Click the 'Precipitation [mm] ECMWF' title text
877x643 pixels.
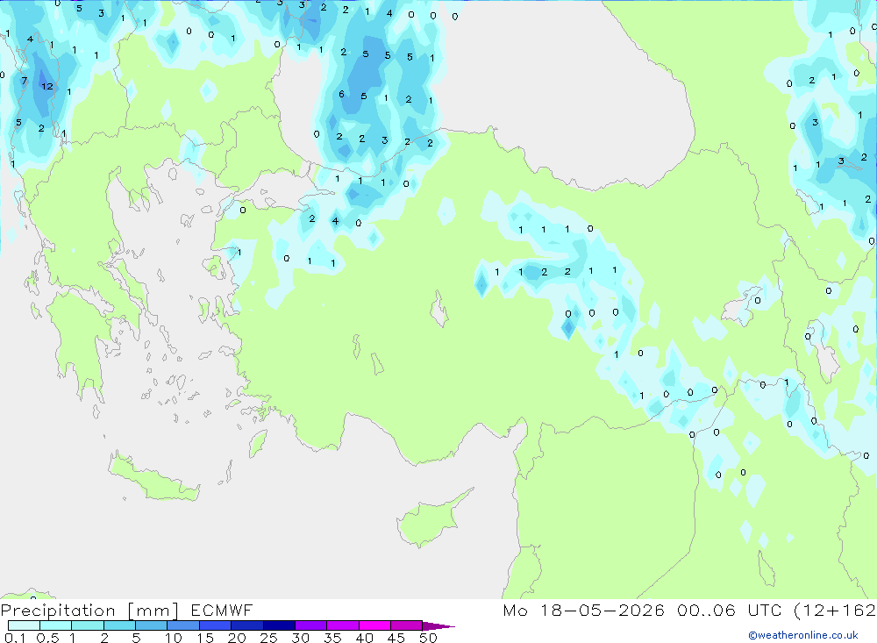[x=126, y=611]
